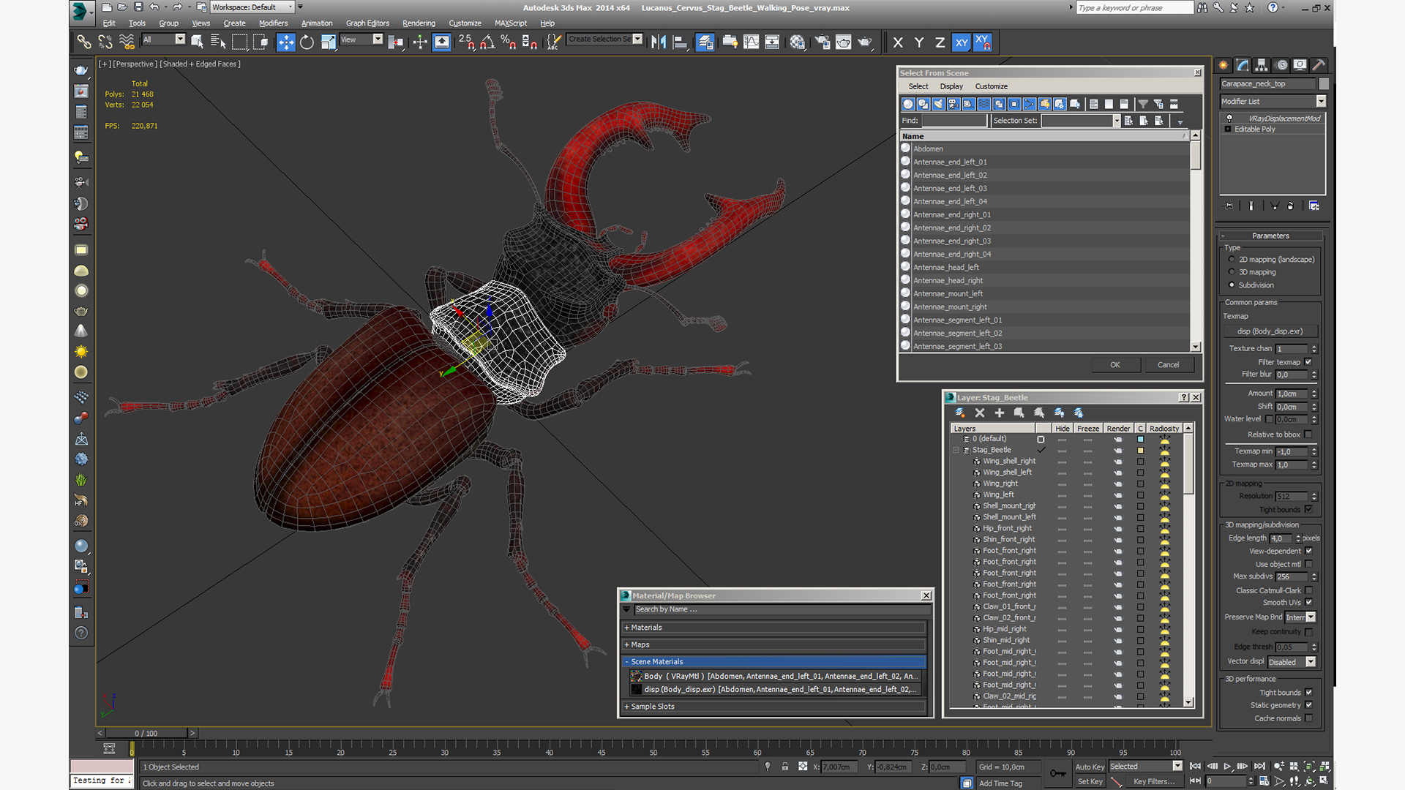This screenshot has width=1405, height=790.
Task: Collapse the Stag_Beetle layer tree
Action: (x=956, y=451)
